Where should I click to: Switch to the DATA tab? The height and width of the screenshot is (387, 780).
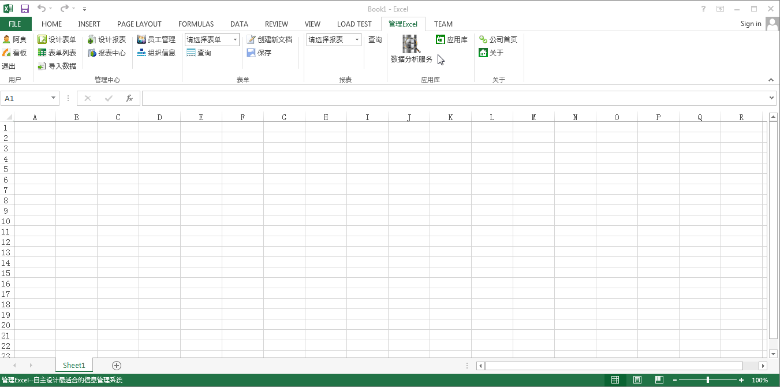coord(239,24)
